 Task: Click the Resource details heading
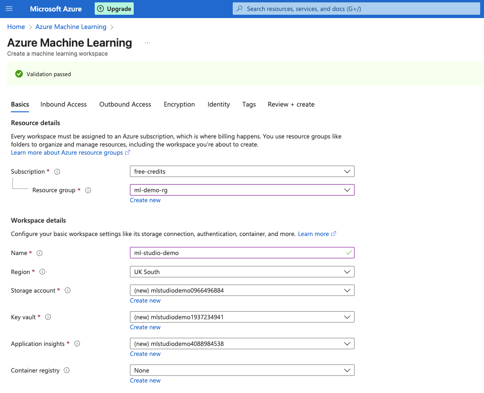coord(36,123)
